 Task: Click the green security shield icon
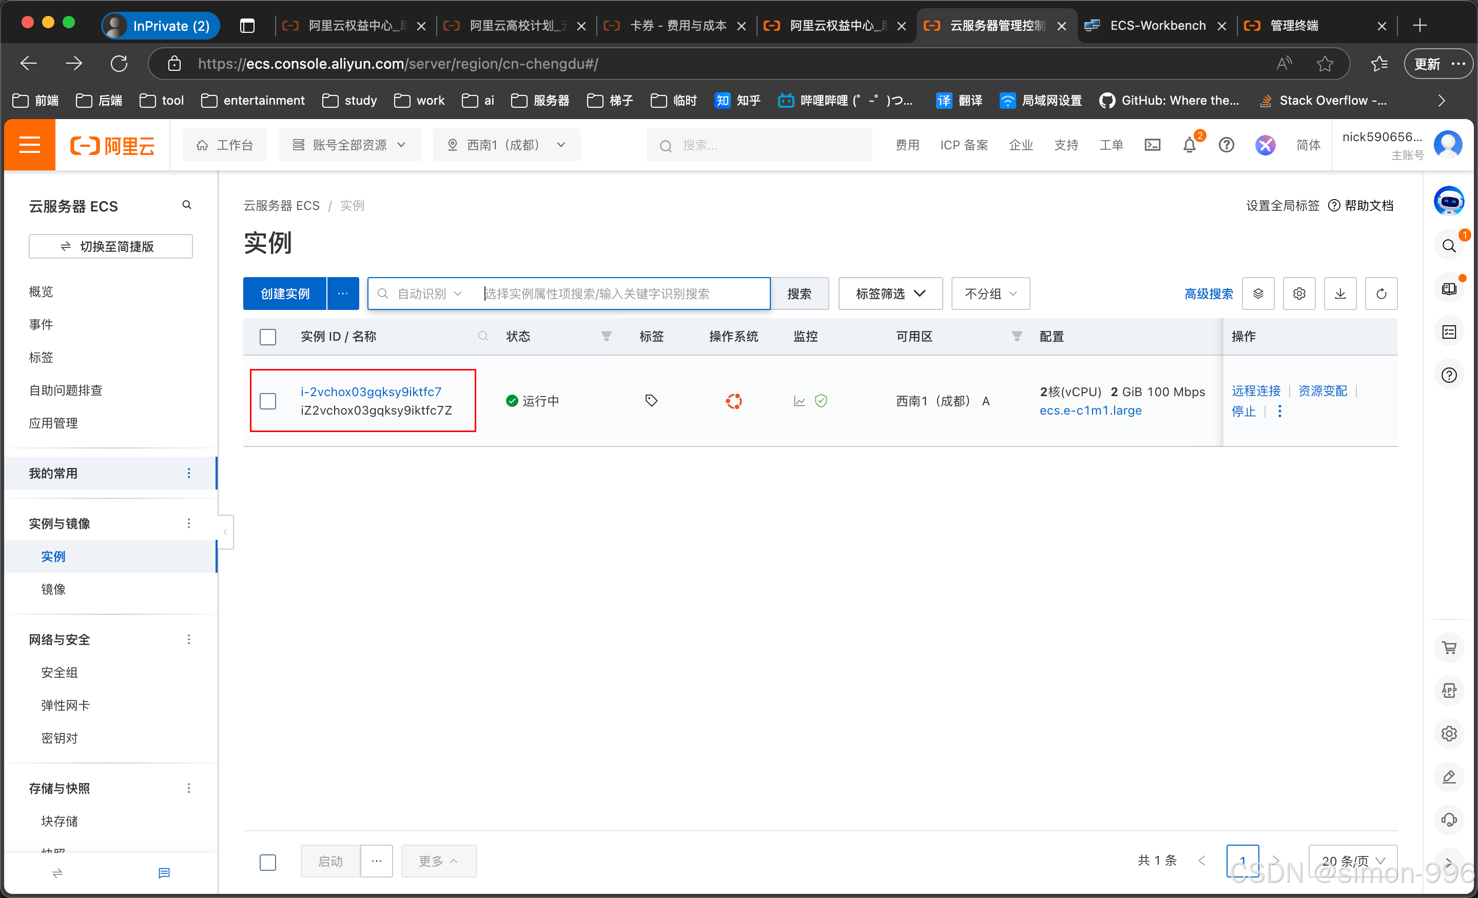(821, 401)
